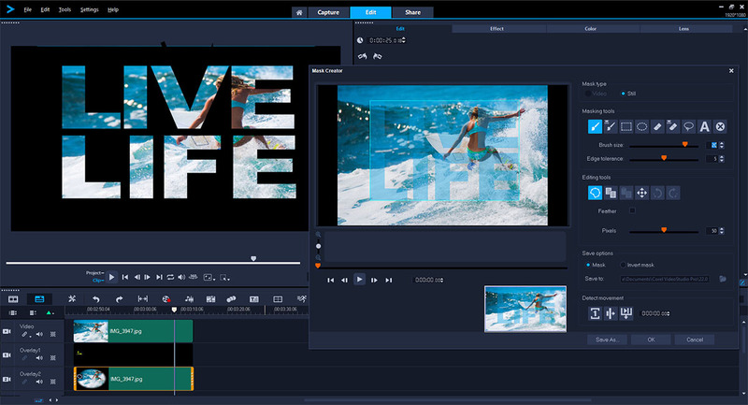Mute the Video track audio
Screen dimensions: 748x405
pyautogui.click(x=39, y=335)
